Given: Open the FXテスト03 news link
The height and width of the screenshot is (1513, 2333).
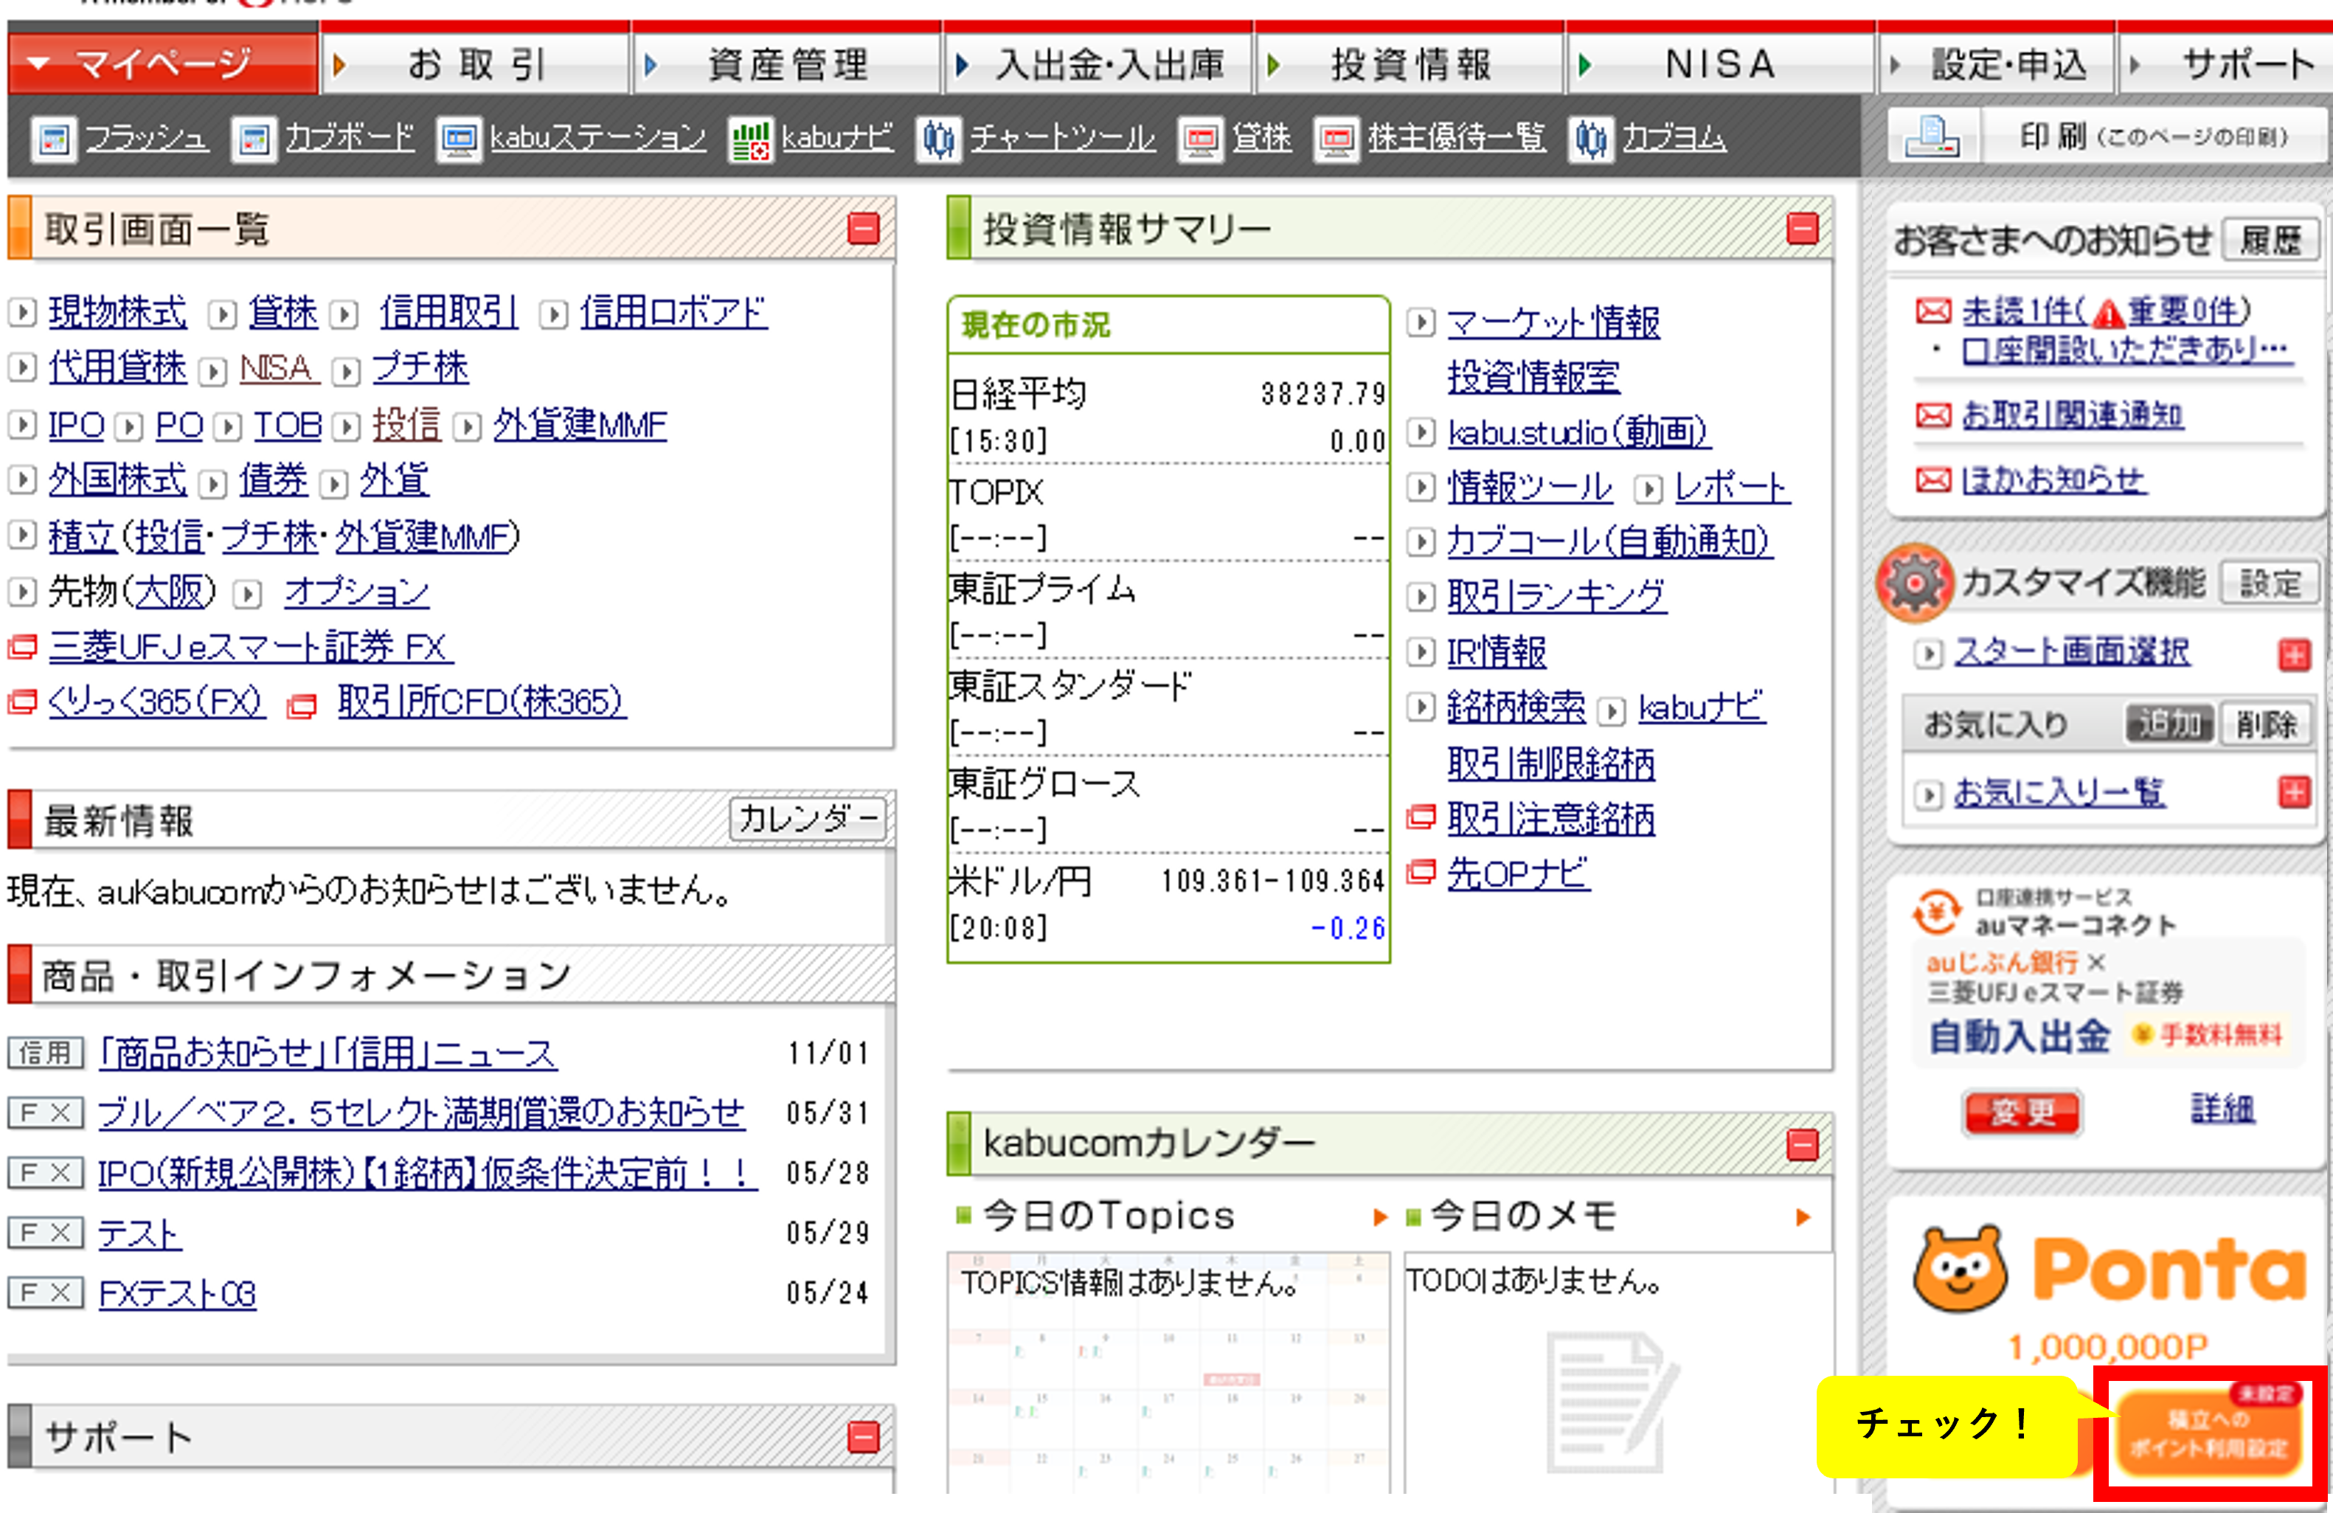Looking at the screenshot, I should point(178,1295).
